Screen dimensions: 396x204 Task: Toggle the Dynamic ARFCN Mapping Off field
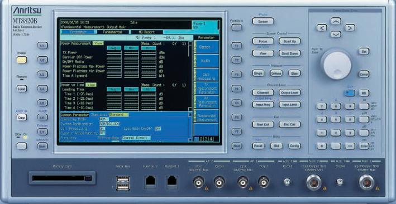102,133
